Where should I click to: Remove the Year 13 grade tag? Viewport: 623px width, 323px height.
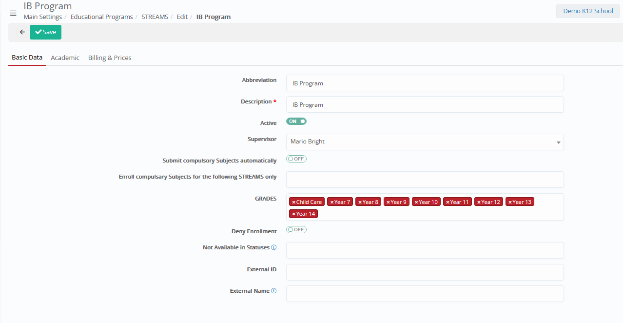click(510, 202)
